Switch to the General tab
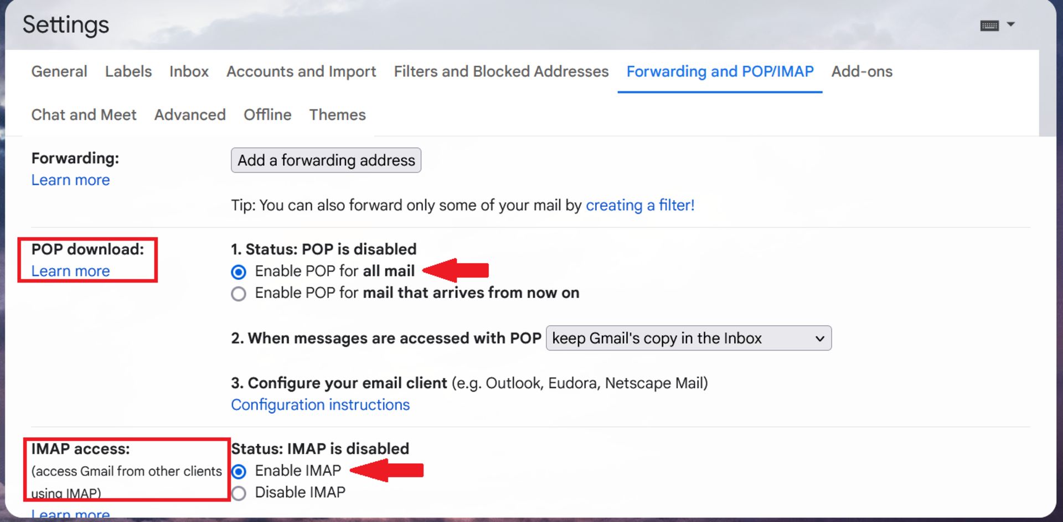Image resolution: width=1063 pixels, height=522 pixels. pos(59,71)
